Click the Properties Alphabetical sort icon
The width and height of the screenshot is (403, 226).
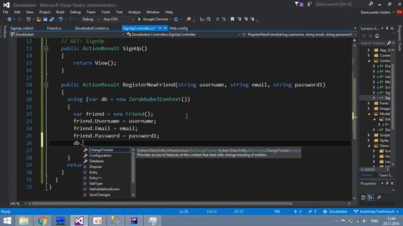pos(370,197)
